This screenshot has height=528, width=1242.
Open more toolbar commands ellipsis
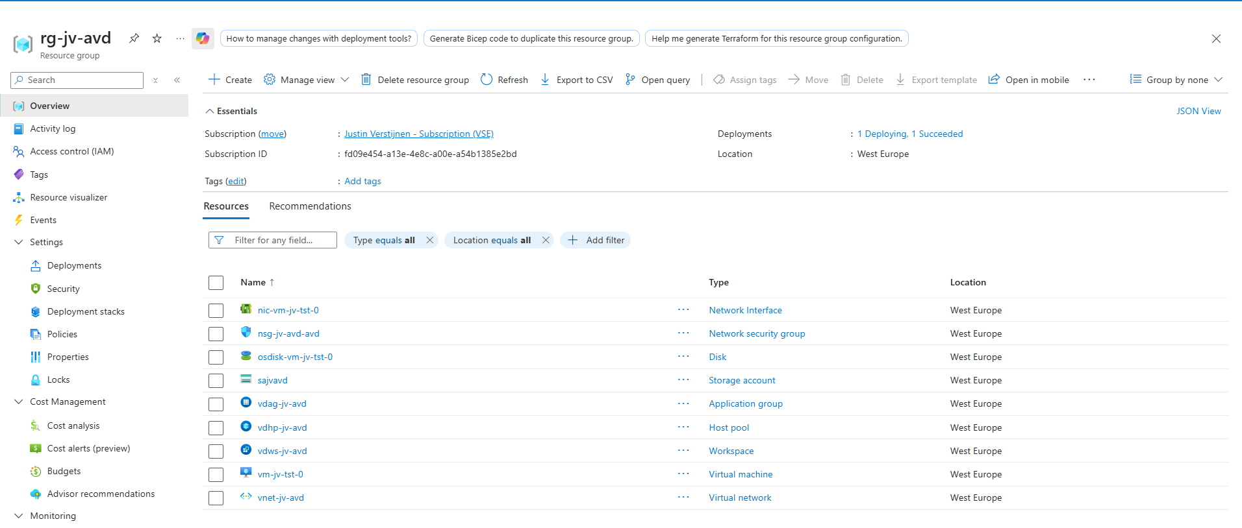tap(1089, 79)
